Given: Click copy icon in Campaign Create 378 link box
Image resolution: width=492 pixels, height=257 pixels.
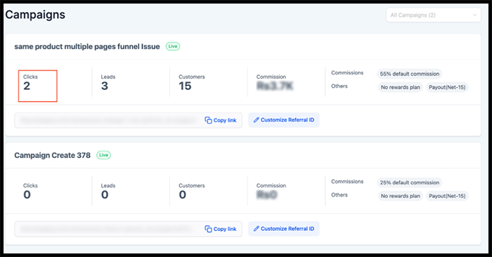Looking at the screenshot, I should [x=208, y=229].
